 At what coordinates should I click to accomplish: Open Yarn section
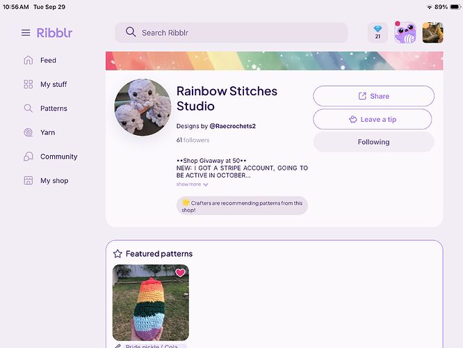(47, 132)
